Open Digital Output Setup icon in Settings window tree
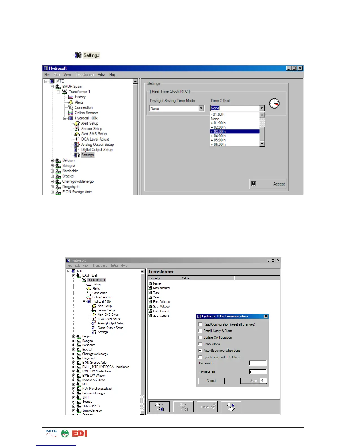 pyautogui.click(x=77, y=150)
